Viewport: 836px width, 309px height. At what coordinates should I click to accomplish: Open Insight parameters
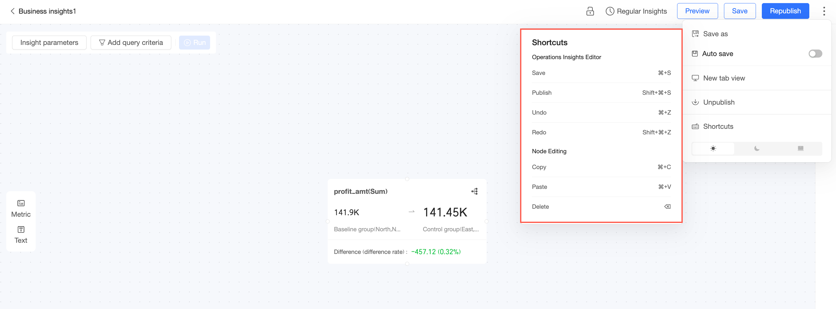click(x=49, y=42)
